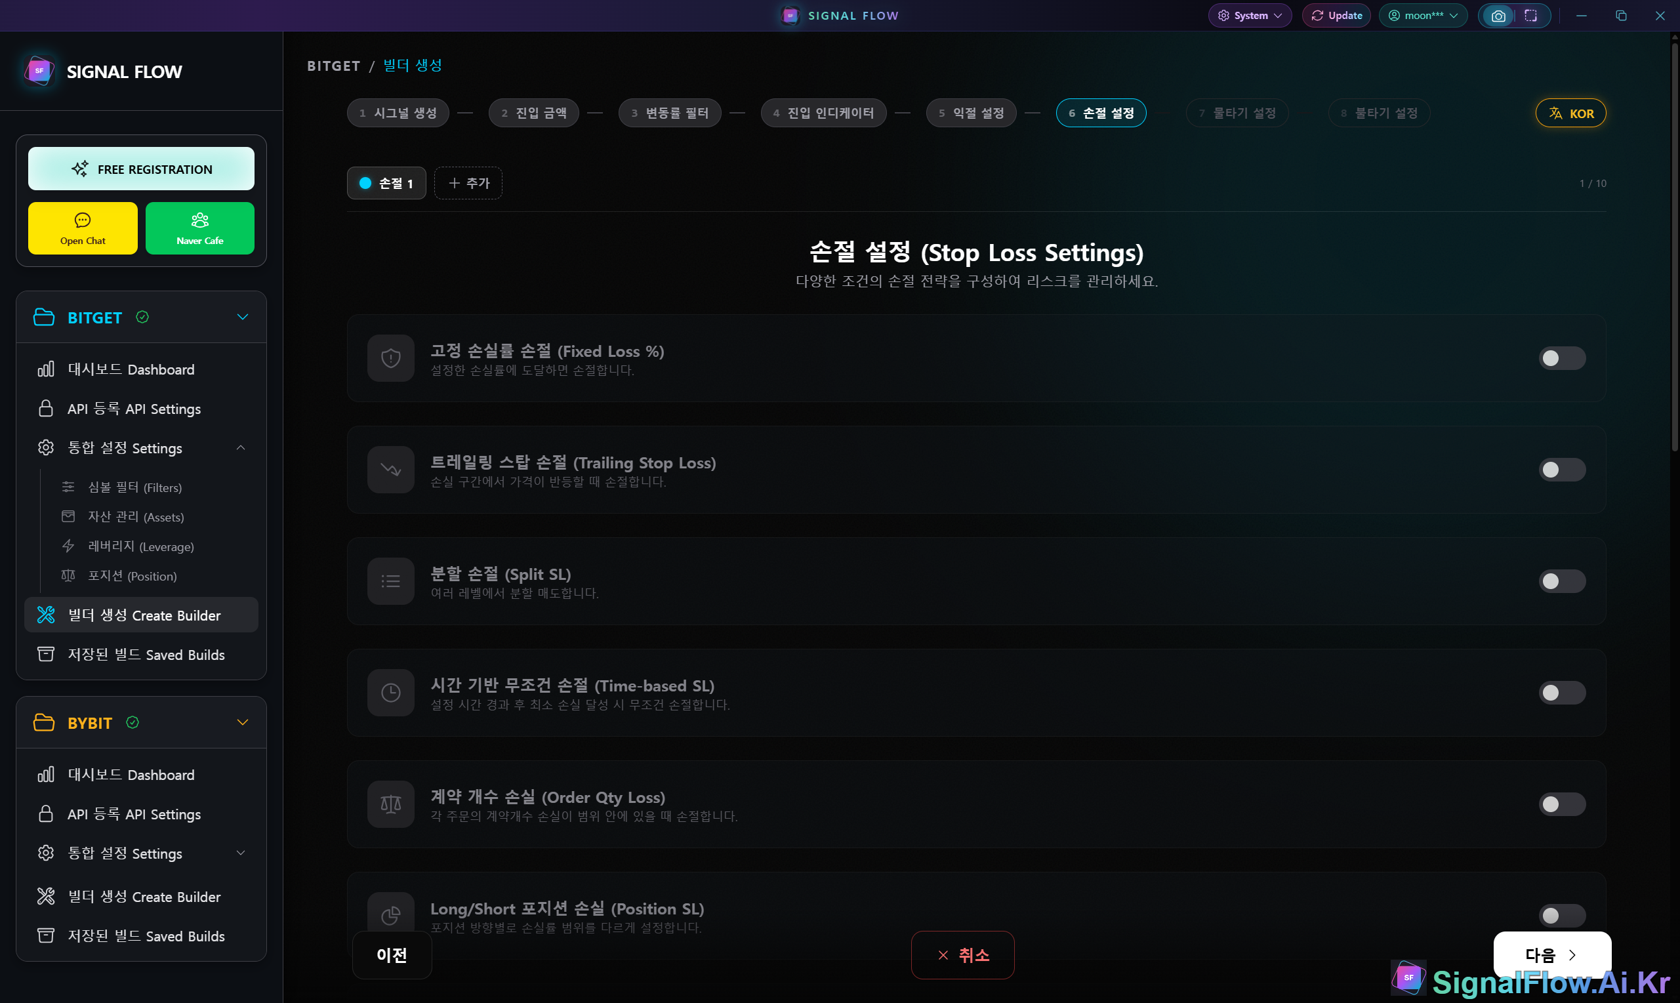This screenshot has width=1680, height=1003.
Task: Click the scale icon for Order Qty Loss
Action: (390, 804)
